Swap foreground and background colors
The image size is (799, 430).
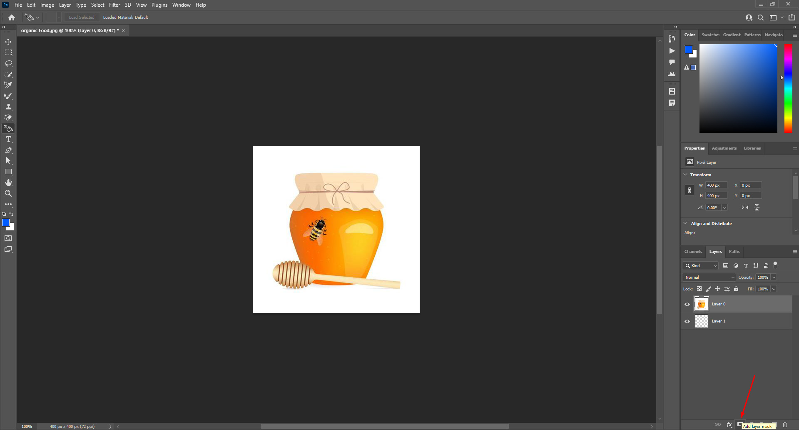tap(12, 214)
